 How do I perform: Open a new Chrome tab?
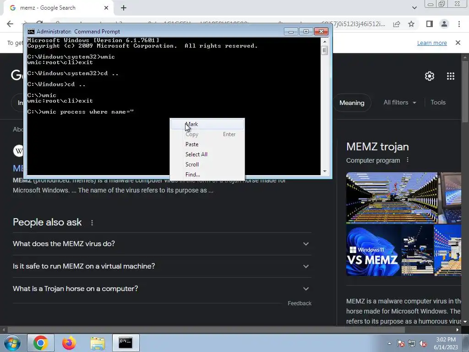point(124,8)
